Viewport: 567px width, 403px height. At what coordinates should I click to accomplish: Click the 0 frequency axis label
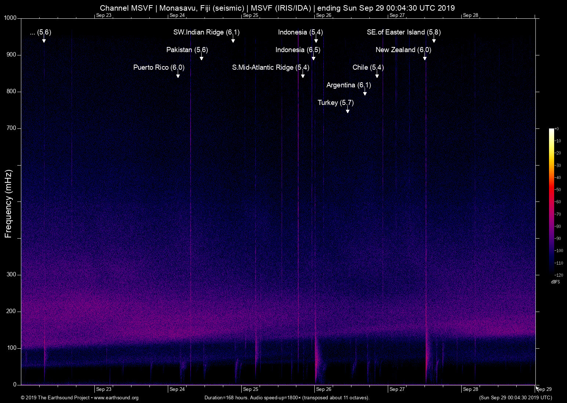click(x=15, y=385)
